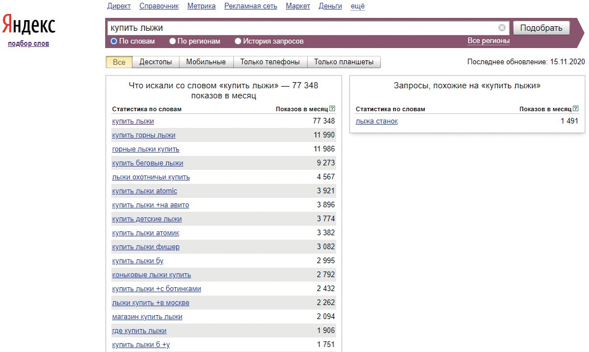Expand the 'ещё' services menu

[357, 6]
